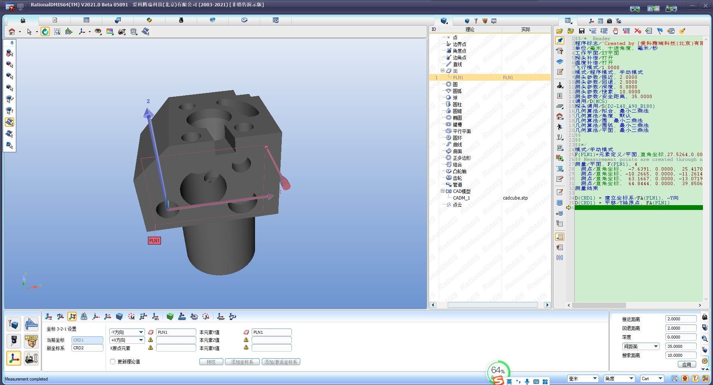Open the coordinate axes dropdown arrow
713x385 pixels.
pyautogui.click(x=90, y=32)
